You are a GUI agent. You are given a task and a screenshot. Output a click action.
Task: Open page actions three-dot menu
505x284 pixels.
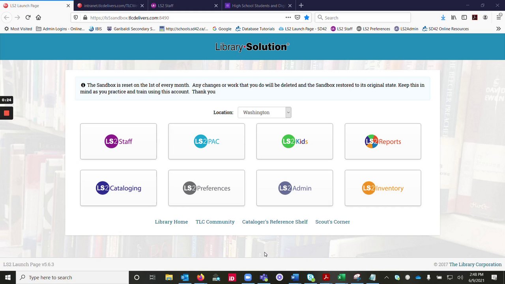click(x=288, y=17)
